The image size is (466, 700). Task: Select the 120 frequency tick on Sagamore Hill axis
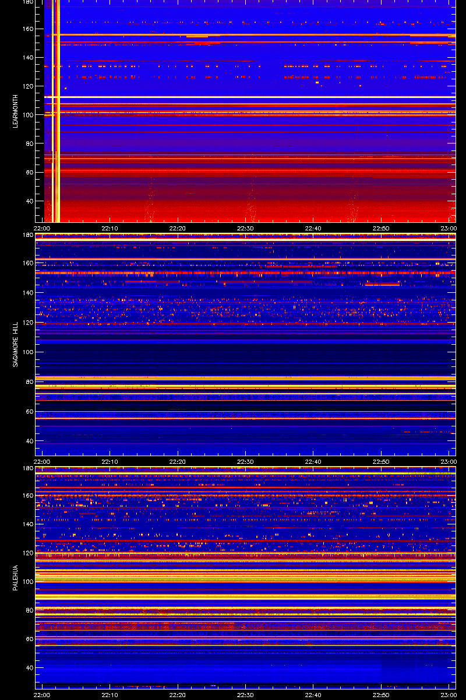point(27,323)
